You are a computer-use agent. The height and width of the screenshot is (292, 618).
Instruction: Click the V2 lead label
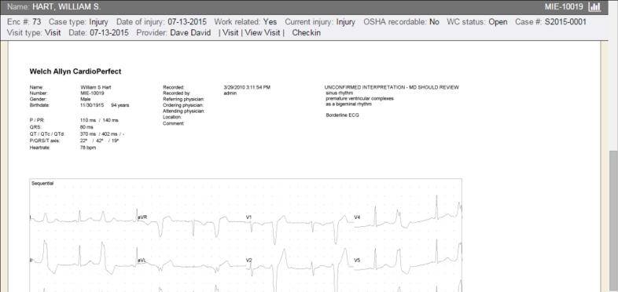[x=249, y=261]
